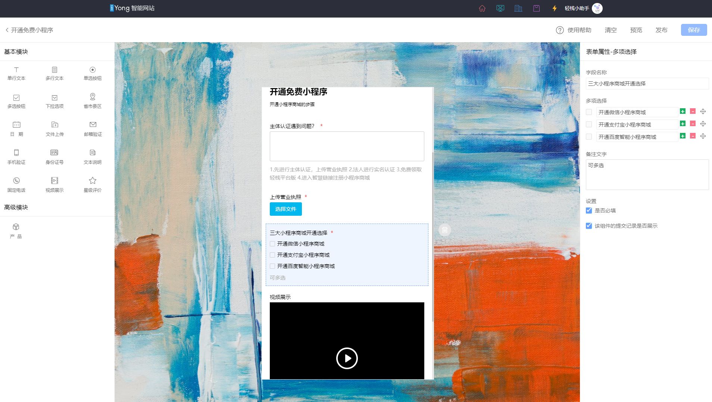The width and height of the screenshot is (712, 402).
Task: Click 预览 to preview the page
Action: tap(636, 30)
